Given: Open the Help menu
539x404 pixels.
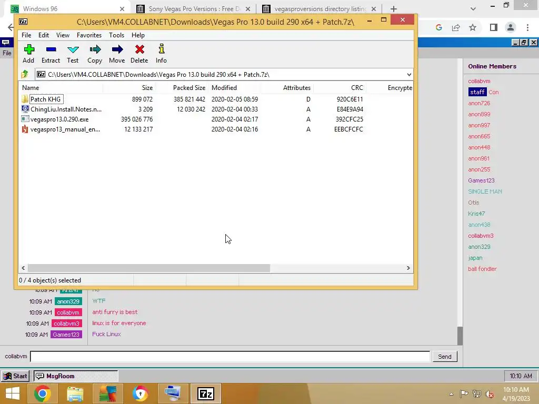Looking at the screenshot, I should (138, 35).
